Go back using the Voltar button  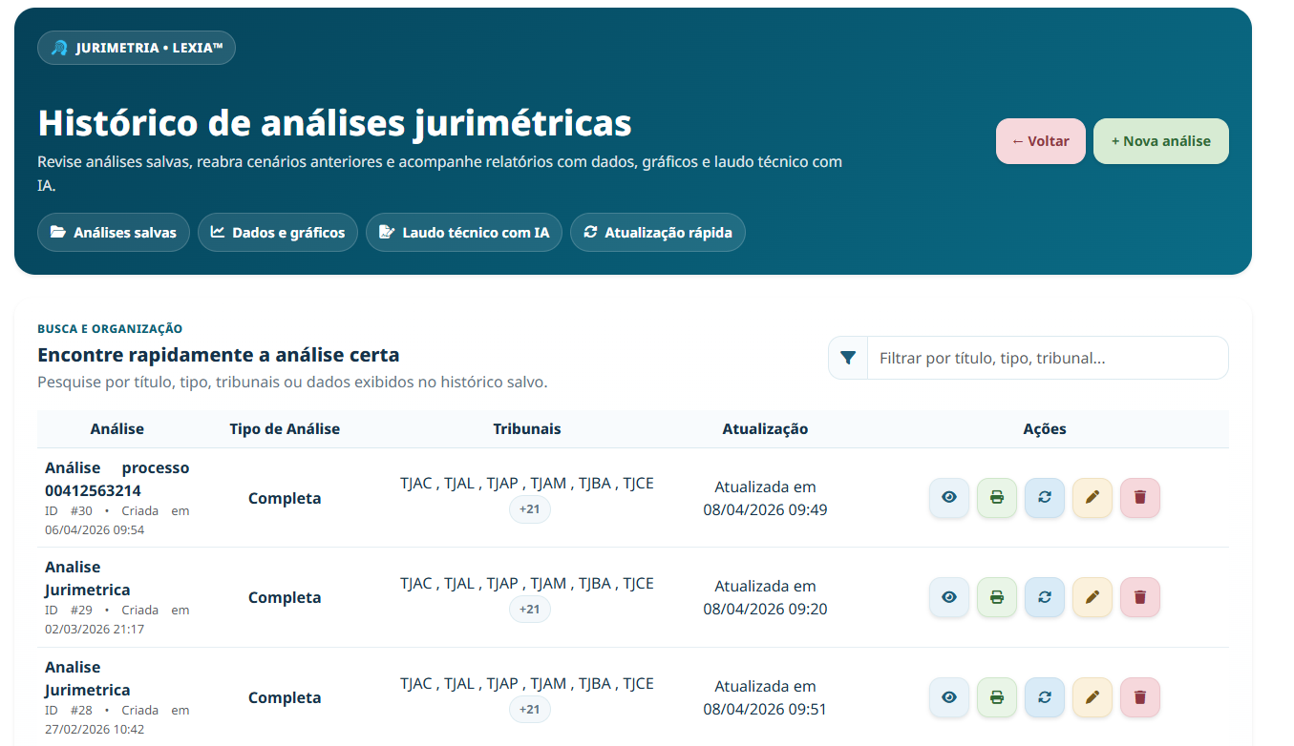pyautogui.click(x=1040, y=140)
